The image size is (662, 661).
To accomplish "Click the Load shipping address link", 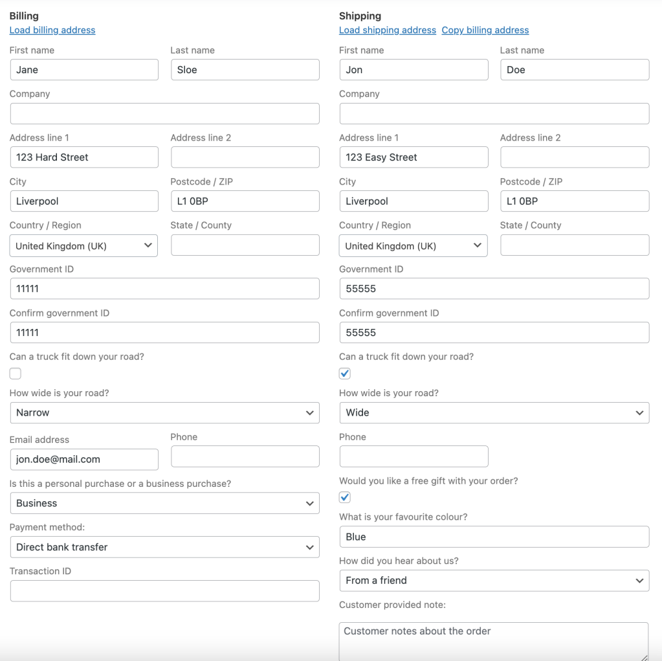I will (x=388, y=30).
